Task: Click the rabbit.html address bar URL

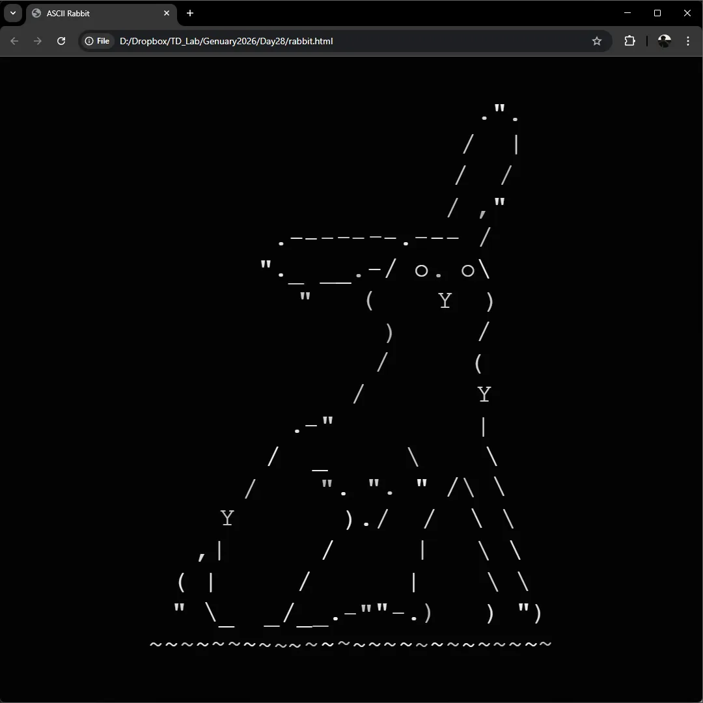Action: point(226,41)
